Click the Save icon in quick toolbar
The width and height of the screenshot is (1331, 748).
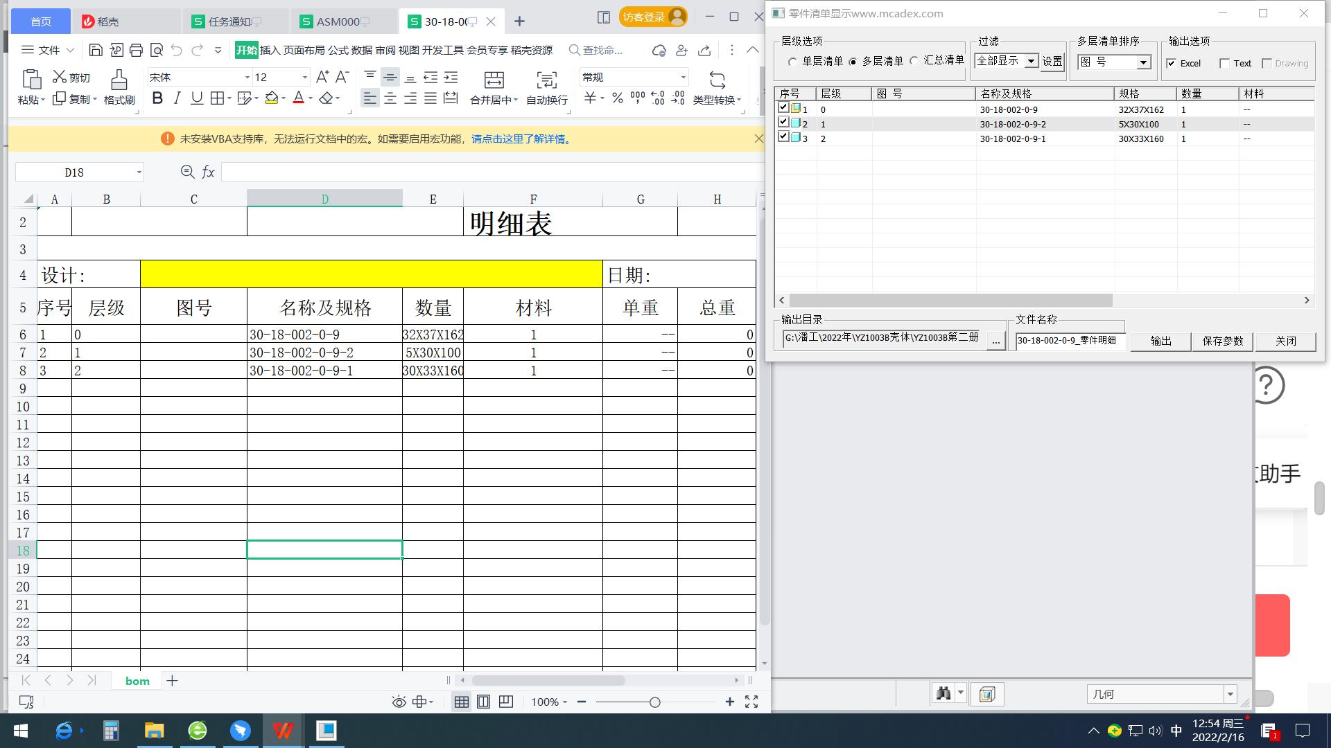point(96,50)
